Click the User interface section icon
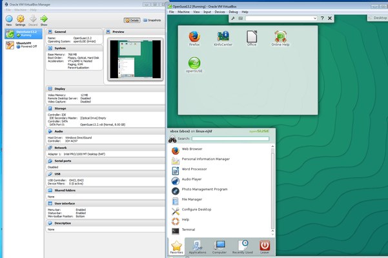Screen dimensions: 388x258 click(x=50, y=203)
